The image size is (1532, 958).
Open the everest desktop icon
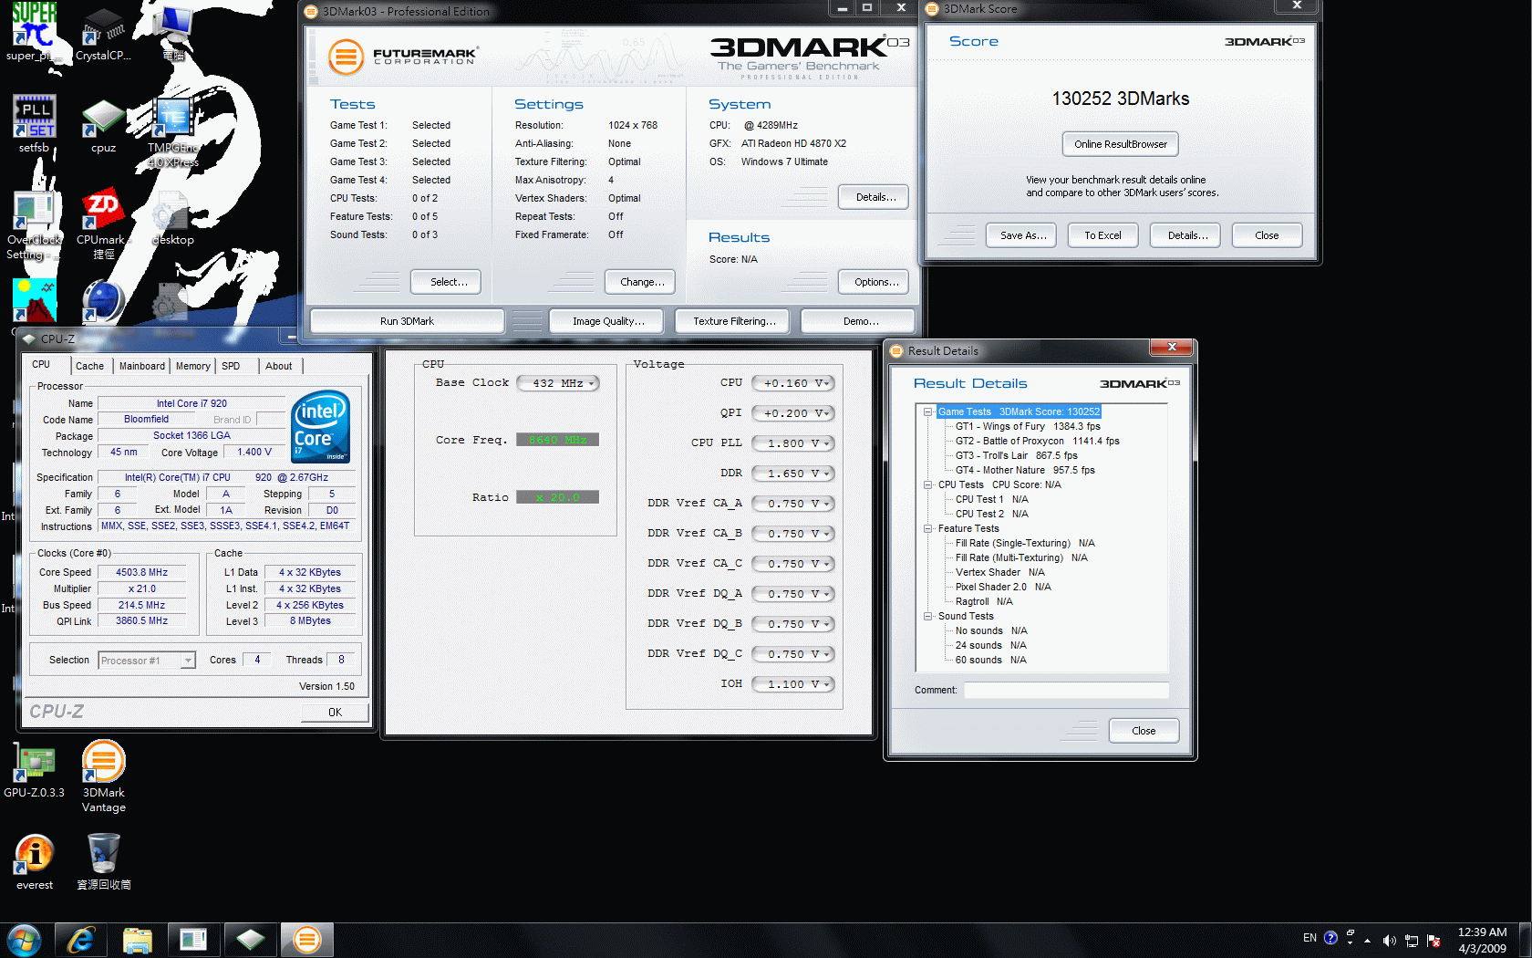click(x=34, y=862)
